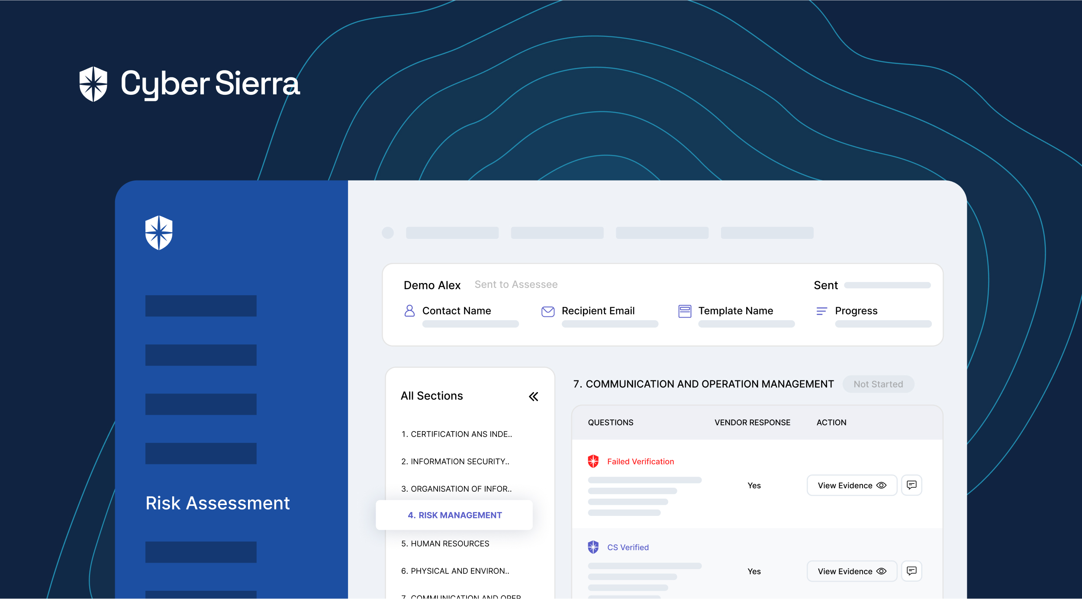The height and width of the screenshot is (599, 1082).
Task: Open 1. Certification section in list
Action: 457,434
